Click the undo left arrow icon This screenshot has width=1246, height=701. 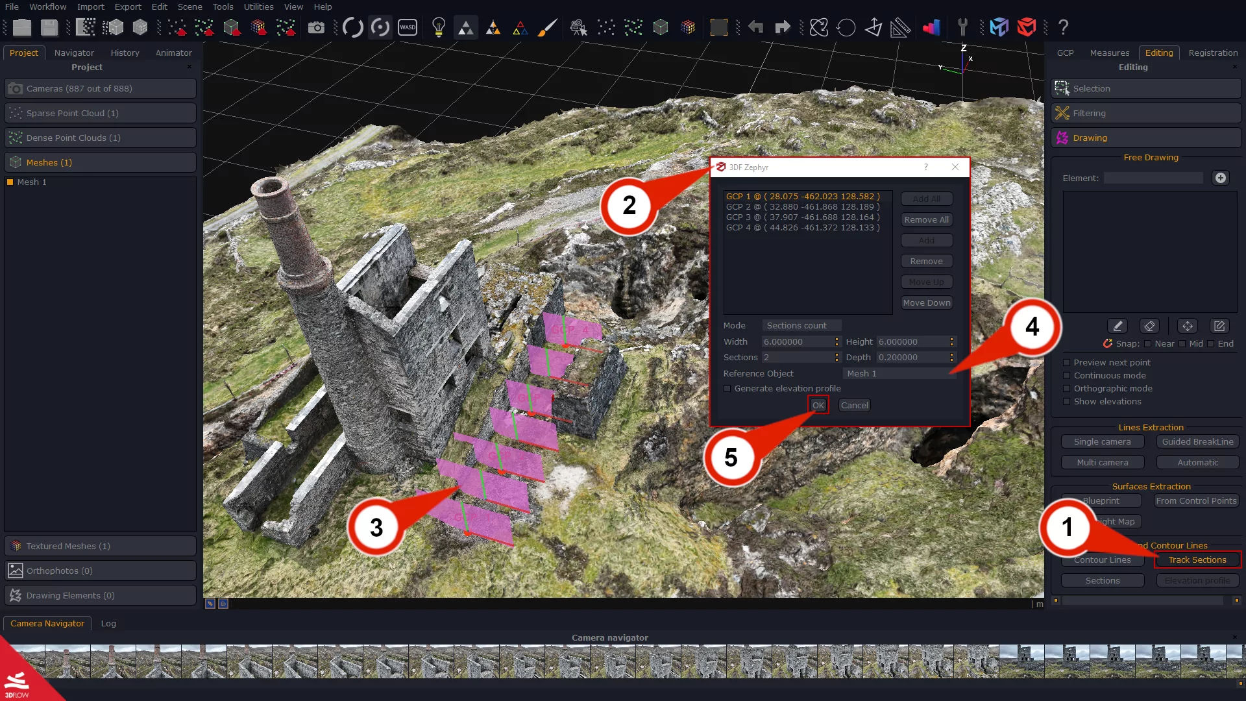pyautogui.click(x=755, y=27)
